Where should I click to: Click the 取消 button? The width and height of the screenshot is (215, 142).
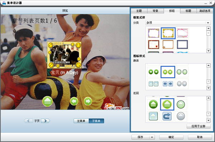point(200,137)
